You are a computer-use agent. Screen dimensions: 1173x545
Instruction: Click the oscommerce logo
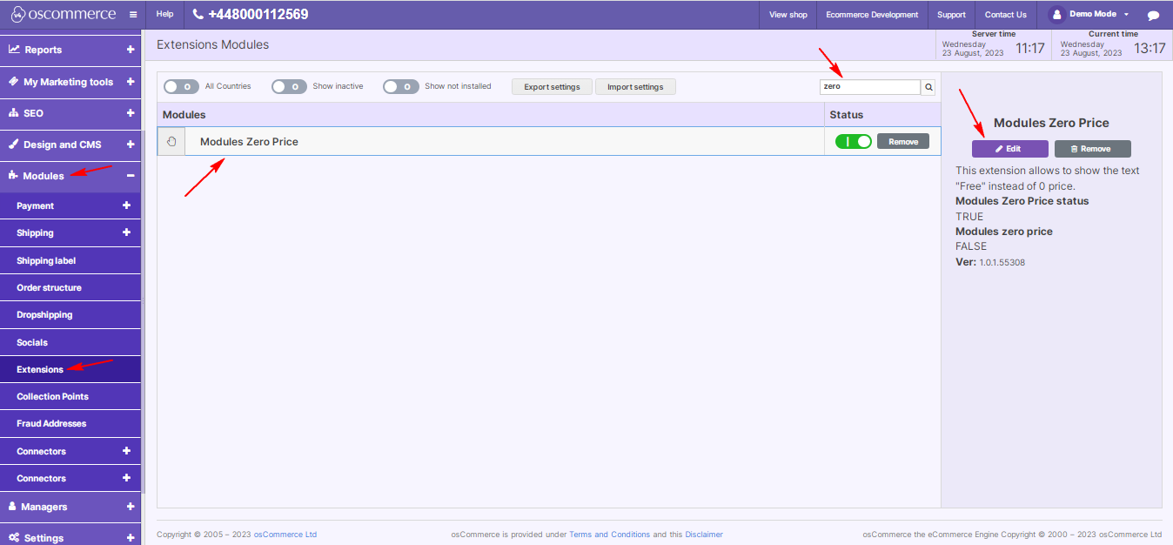(63, 15)
